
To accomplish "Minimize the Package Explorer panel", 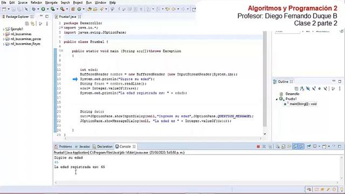I will point(41,16).
